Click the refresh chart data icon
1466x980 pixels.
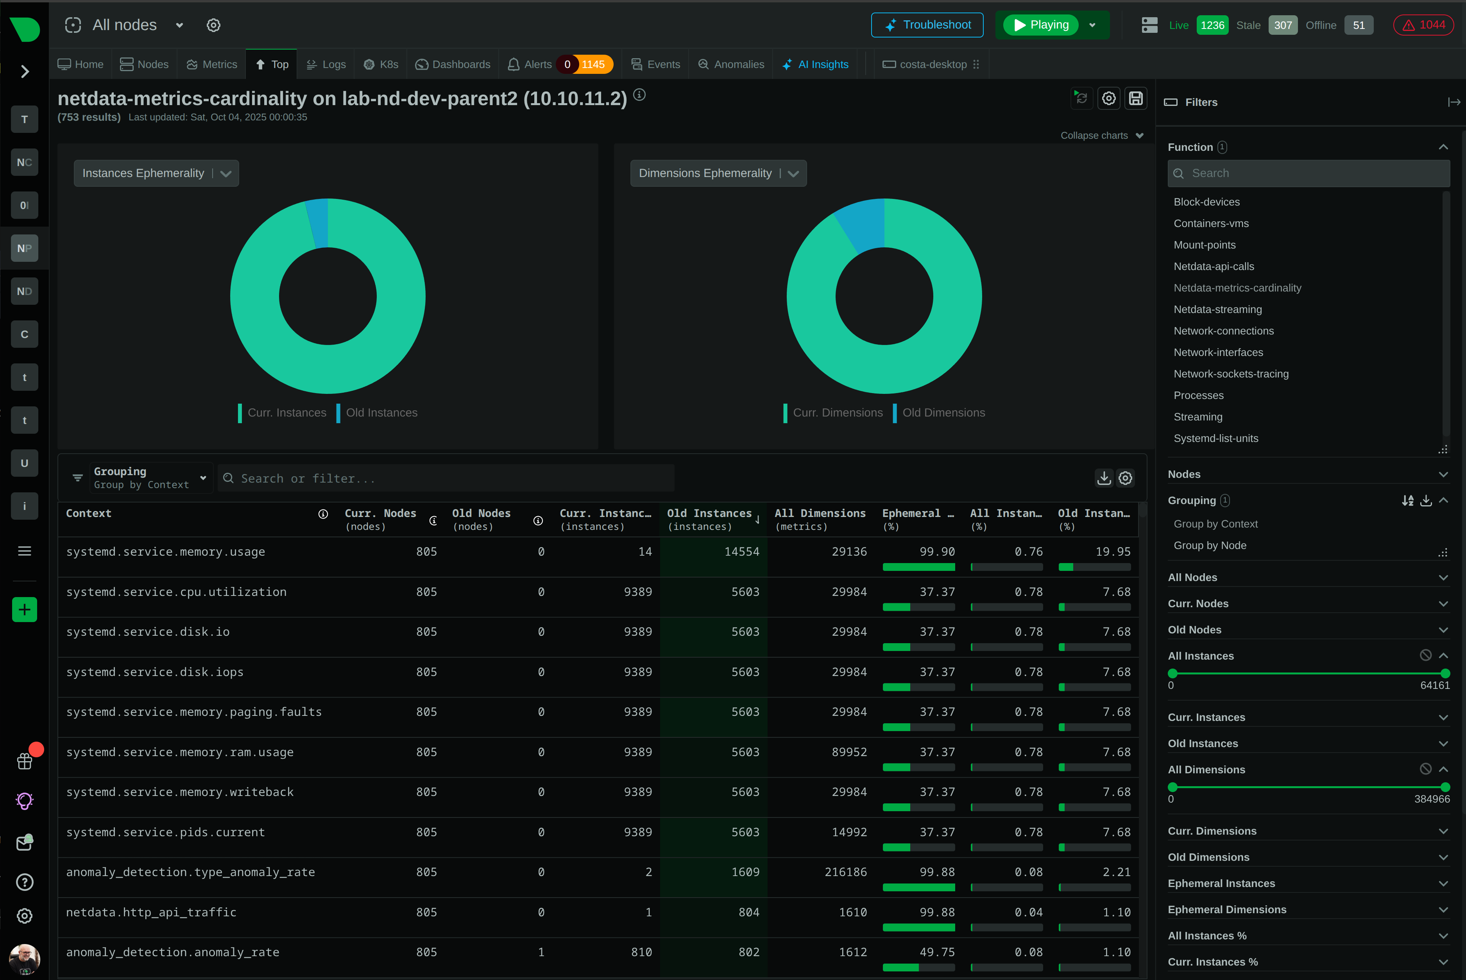1082,98
